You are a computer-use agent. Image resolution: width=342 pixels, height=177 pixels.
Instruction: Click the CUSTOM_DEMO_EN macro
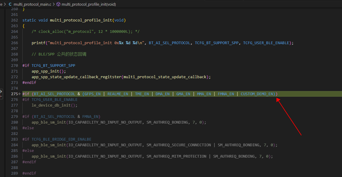(x=257, y=94)
